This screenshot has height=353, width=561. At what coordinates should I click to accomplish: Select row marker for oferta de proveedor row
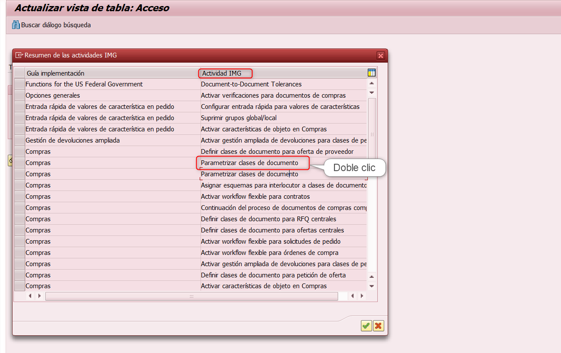click(19, 152)
